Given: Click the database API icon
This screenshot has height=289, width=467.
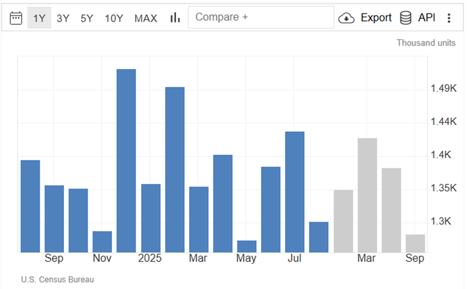Looking at the screenshot, I should 406,18.
